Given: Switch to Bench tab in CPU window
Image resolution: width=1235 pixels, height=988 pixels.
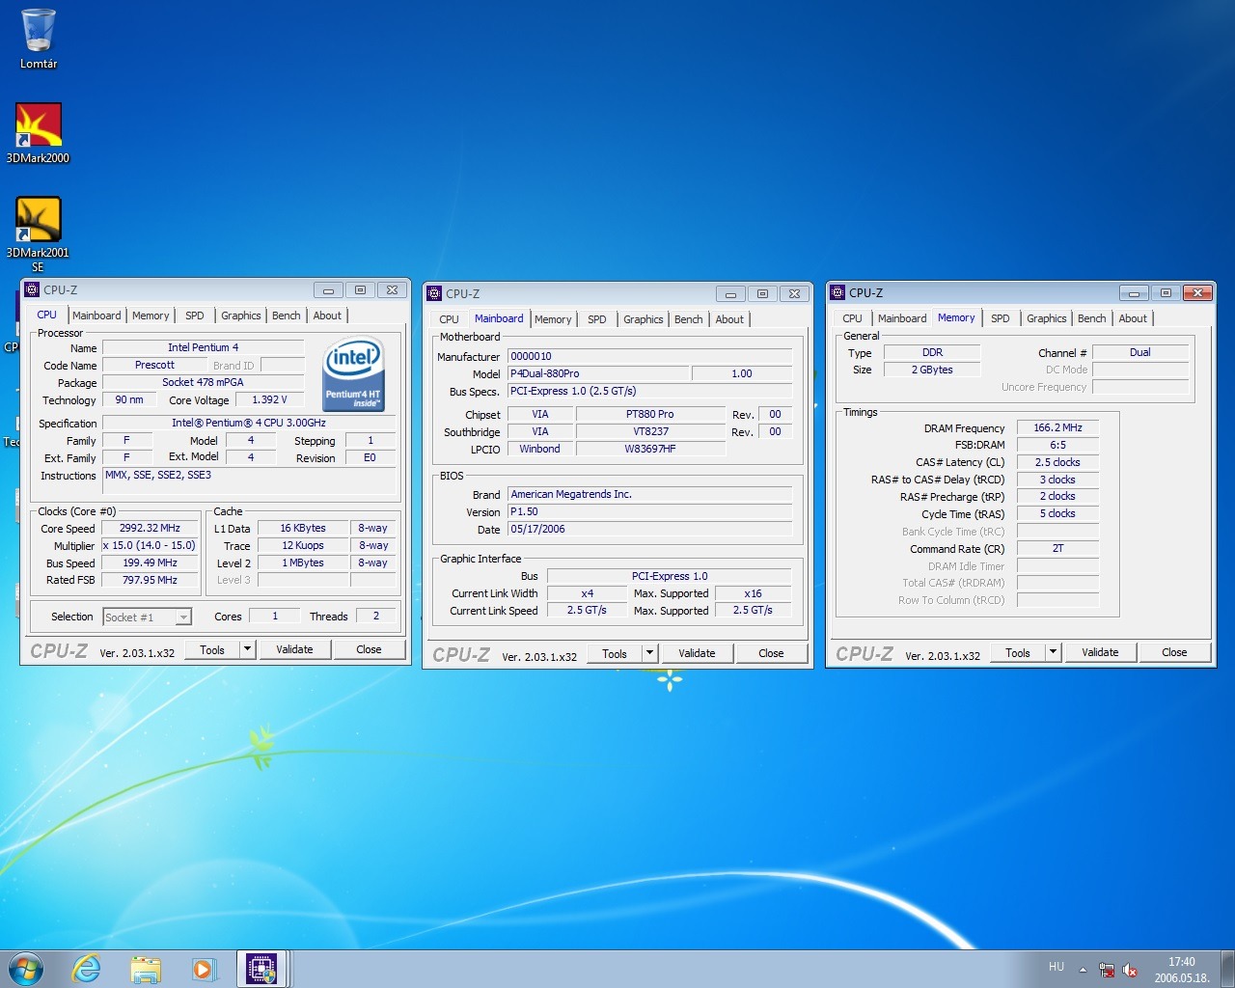Looking at the screenshot, I should click(286, 316).
